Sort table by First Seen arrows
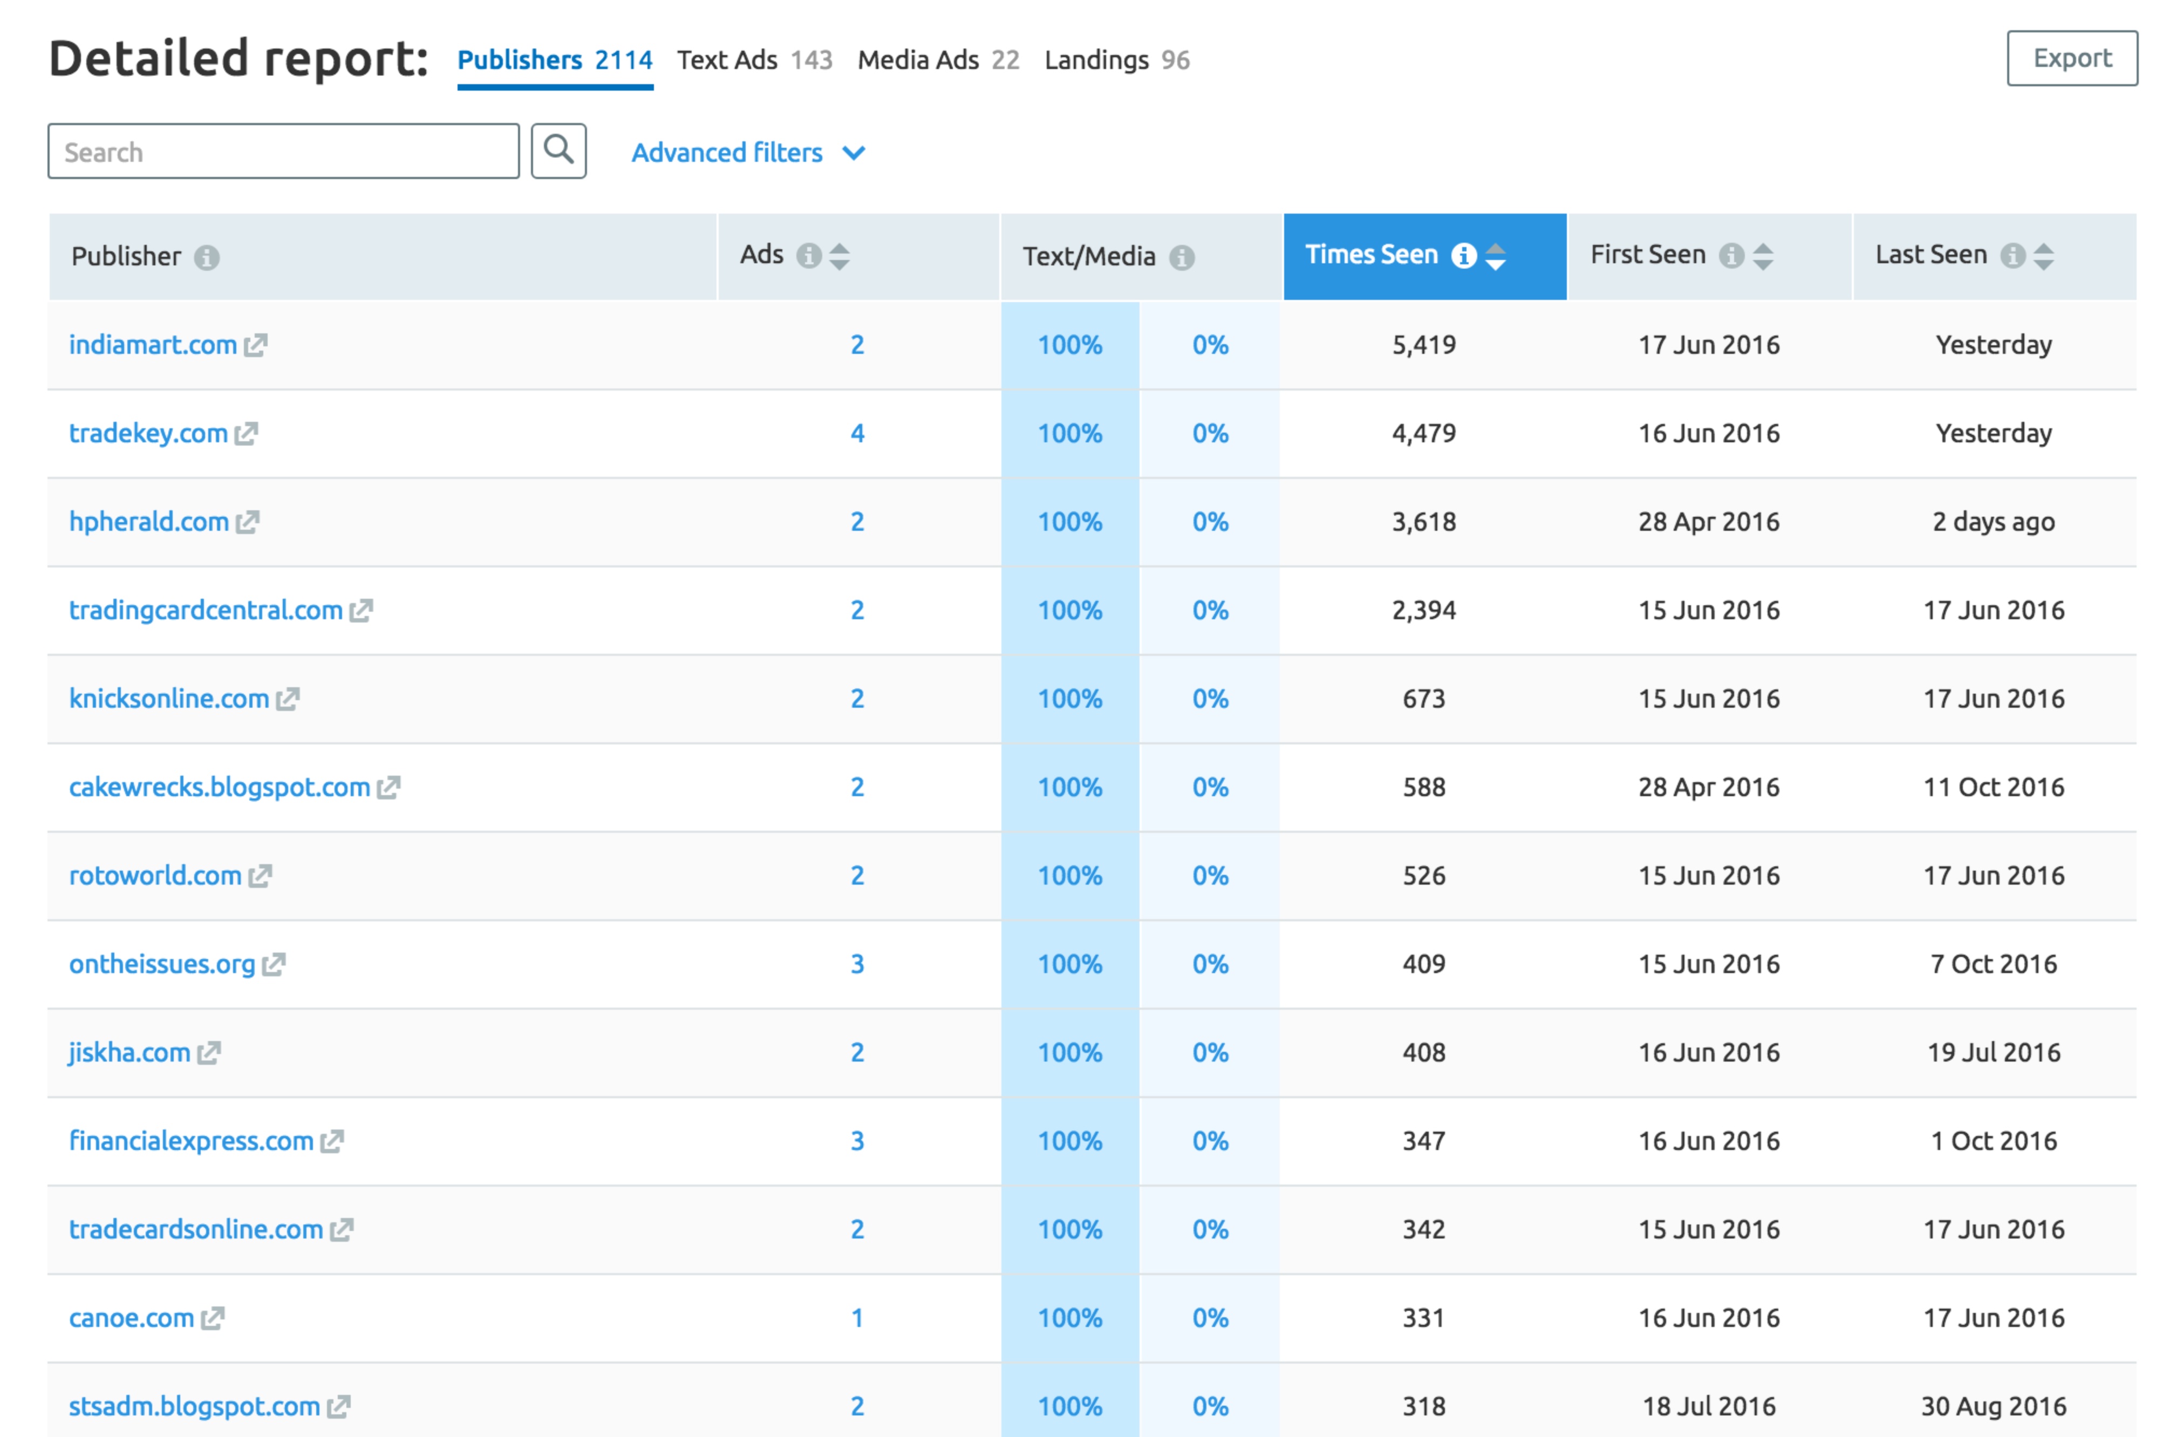 pyautogui.click(x=1762, y=256)
